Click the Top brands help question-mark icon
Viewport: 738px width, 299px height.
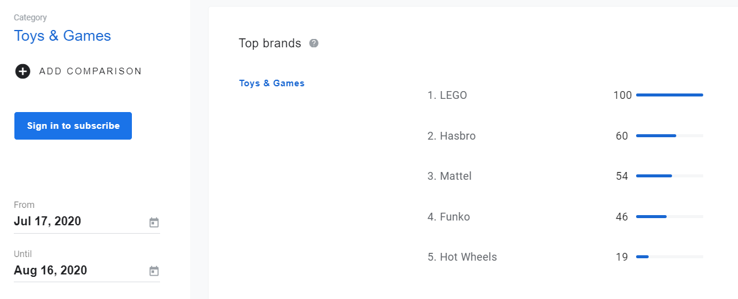(314, 43)
